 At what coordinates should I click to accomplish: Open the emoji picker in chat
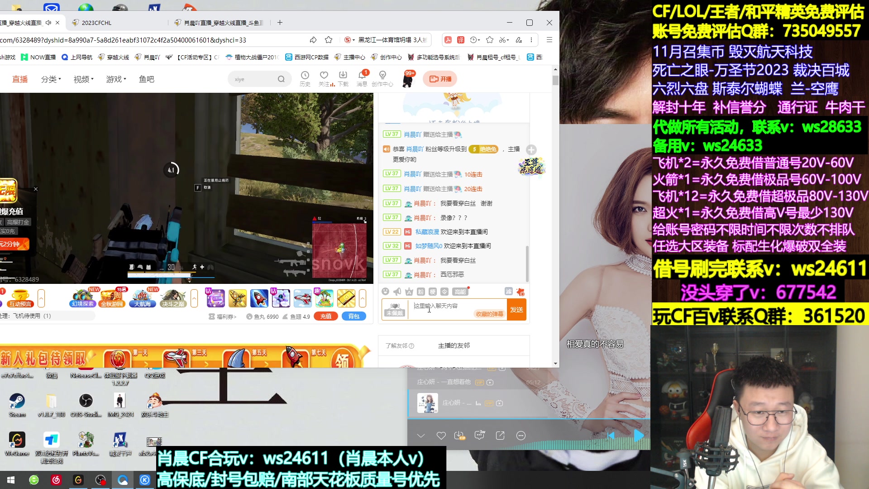point(385,292)
